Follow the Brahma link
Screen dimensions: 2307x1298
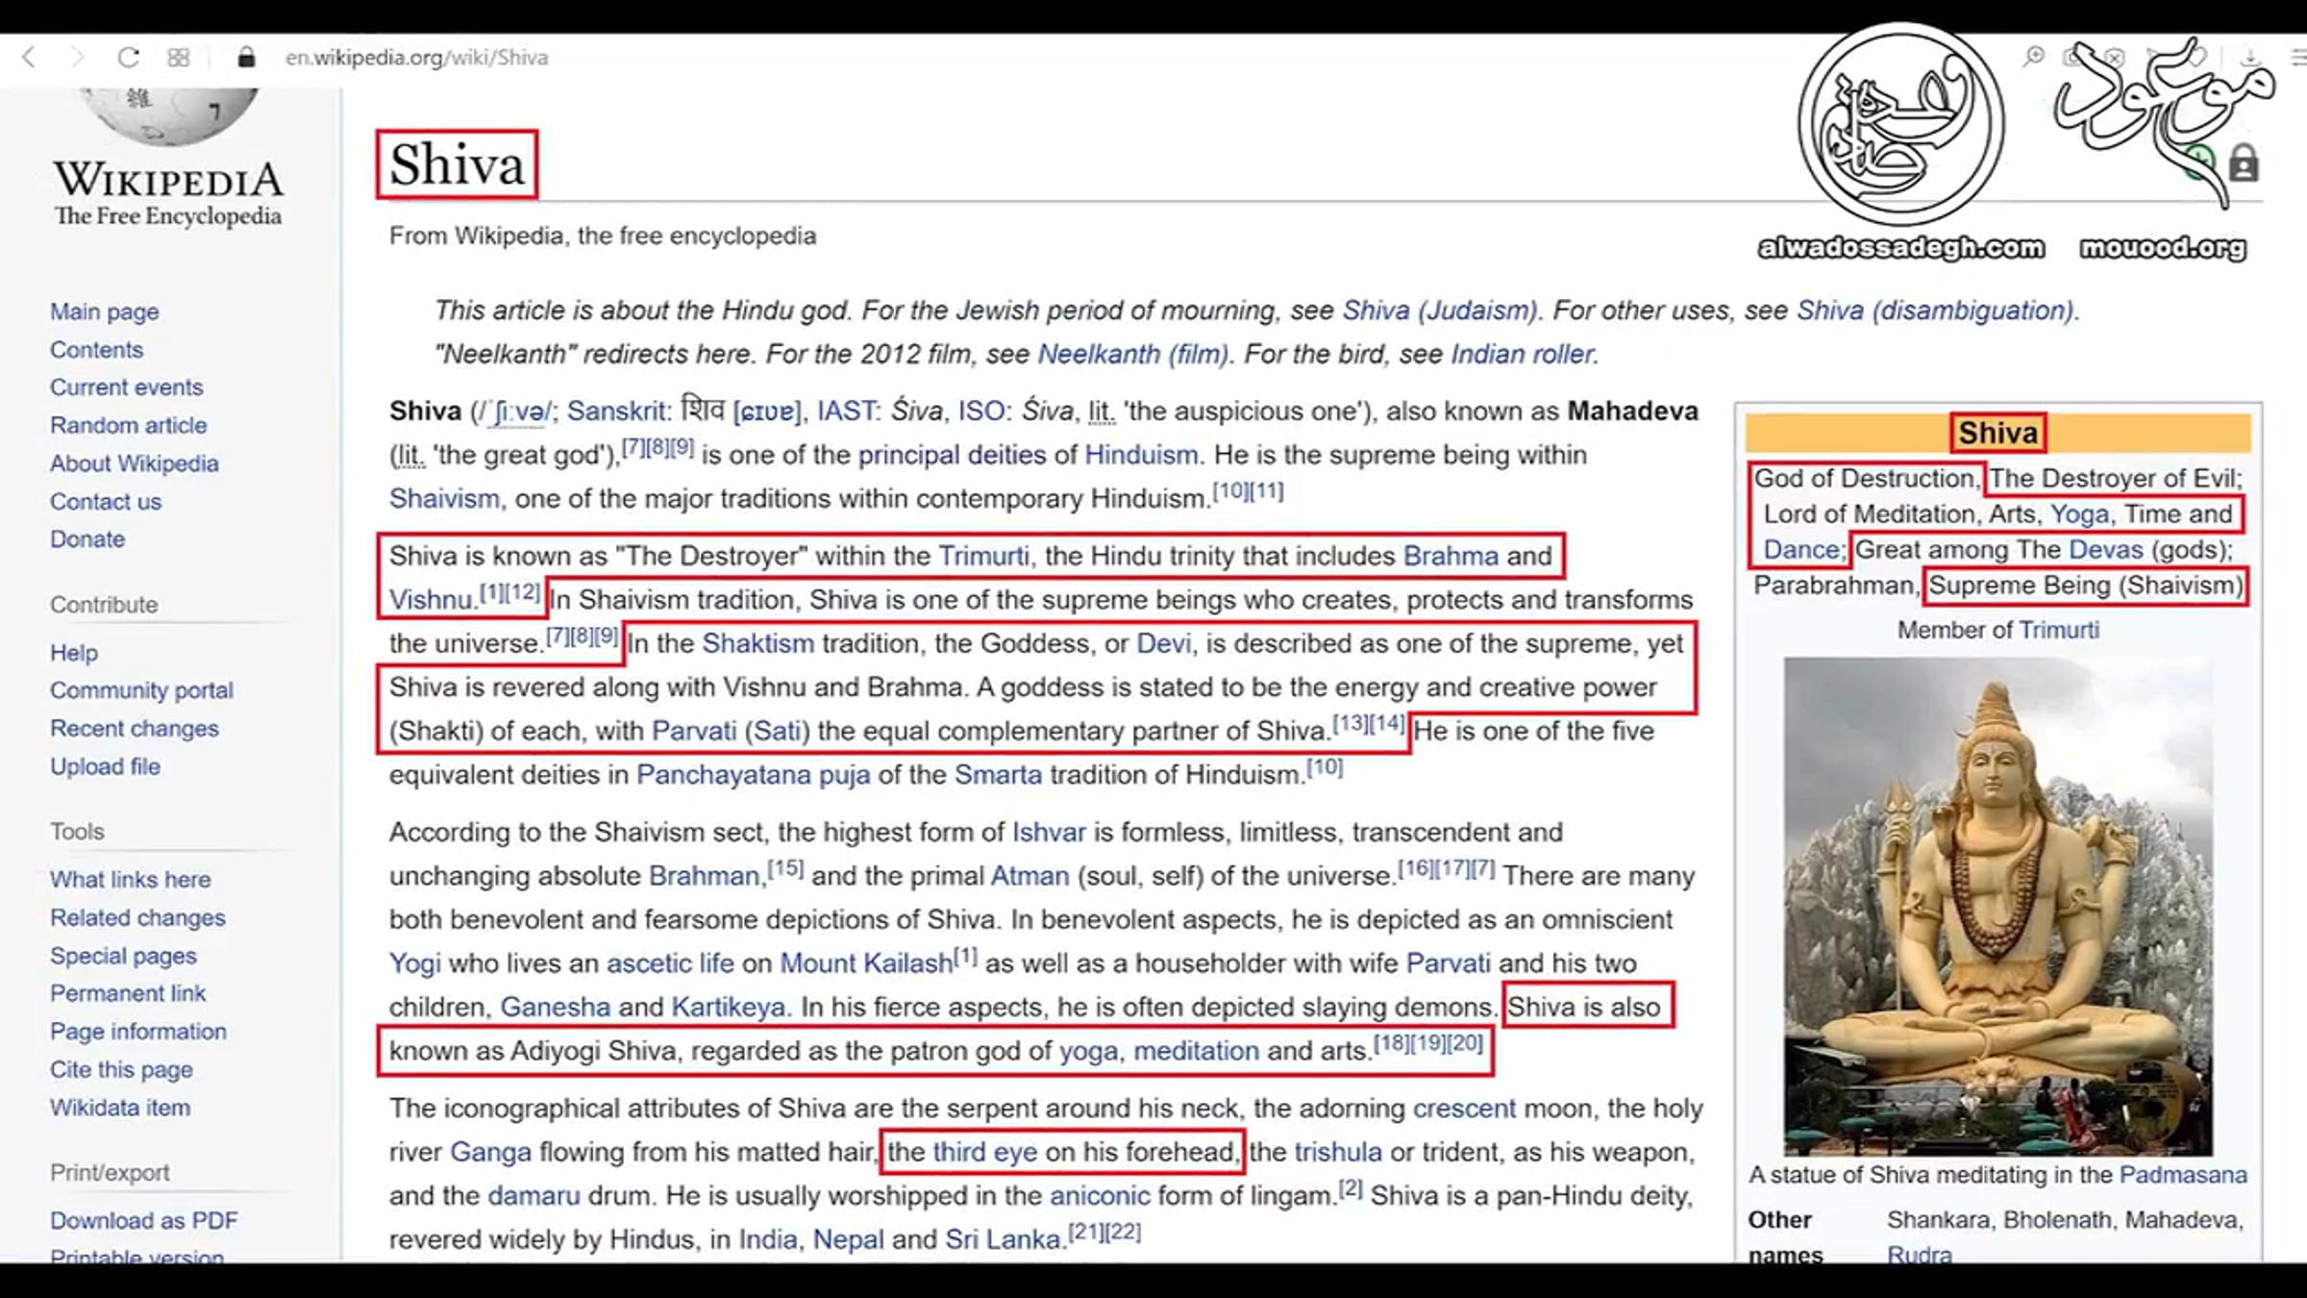coord(1451,556)
